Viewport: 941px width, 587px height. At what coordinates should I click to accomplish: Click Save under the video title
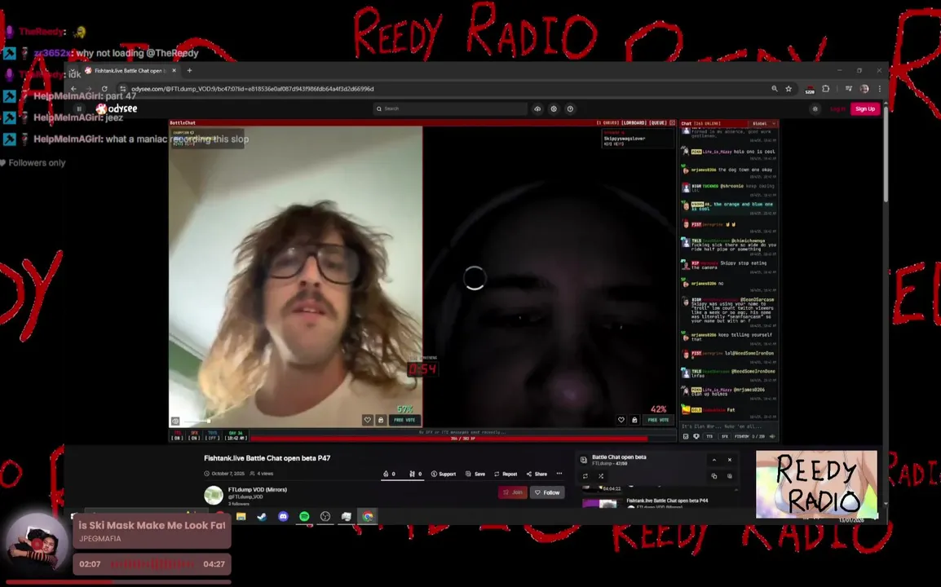[x=475, y=474]
